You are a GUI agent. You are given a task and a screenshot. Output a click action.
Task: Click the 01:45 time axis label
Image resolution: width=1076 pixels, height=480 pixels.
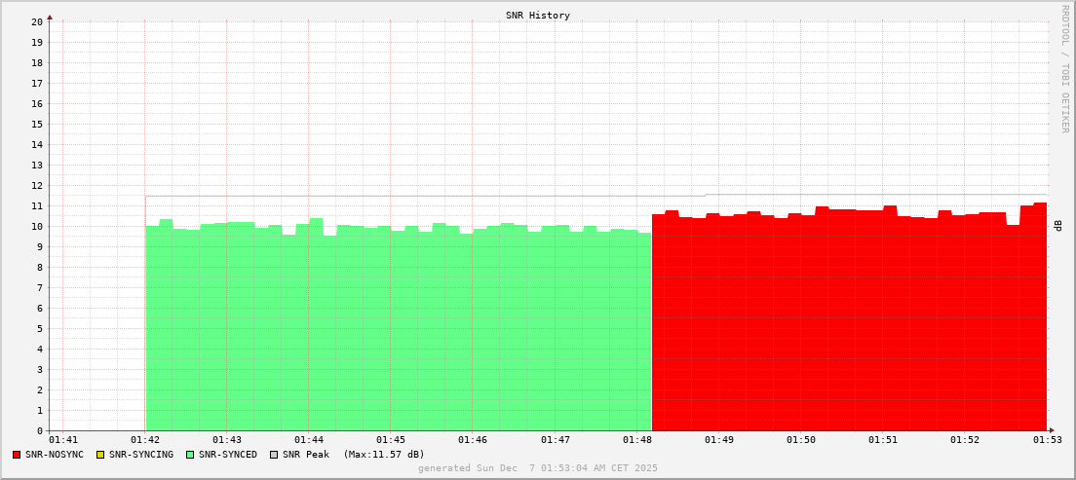point(391,441)
